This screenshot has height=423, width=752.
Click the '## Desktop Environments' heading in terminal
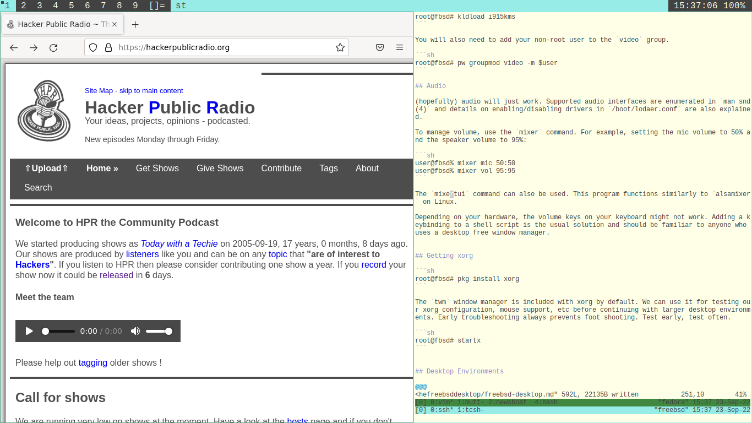[460, 372]
